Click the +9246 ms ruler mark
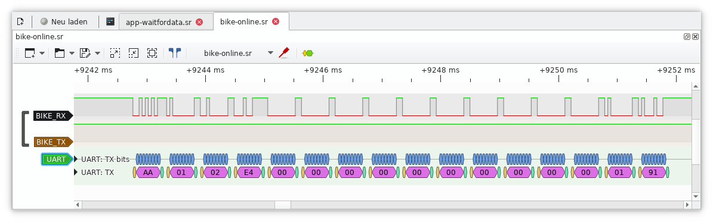Screen dimensions: 713x222 [x=323, y=70]
